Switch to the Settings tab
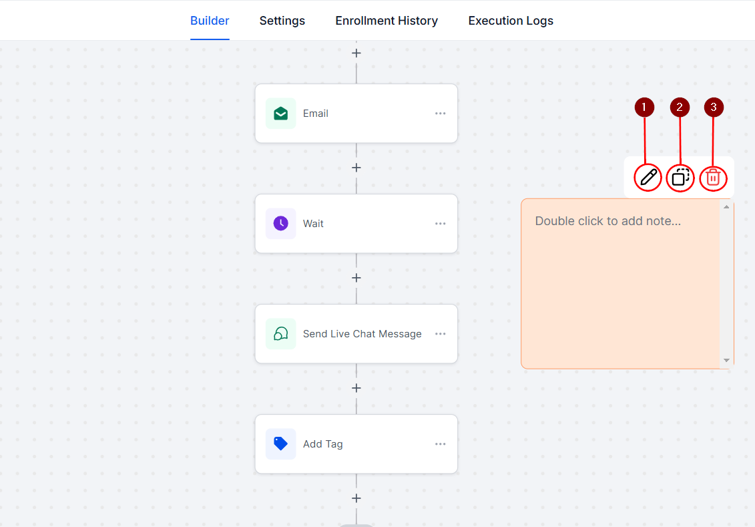 click(x=282, y=21)
